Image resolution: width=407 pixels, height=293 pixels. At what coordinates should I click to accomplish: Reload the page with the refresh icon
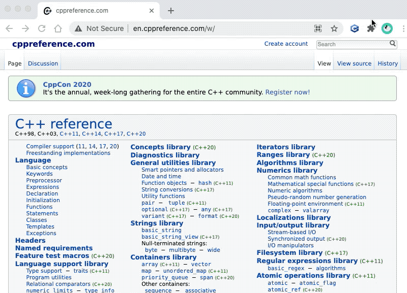tap(42, 28)
